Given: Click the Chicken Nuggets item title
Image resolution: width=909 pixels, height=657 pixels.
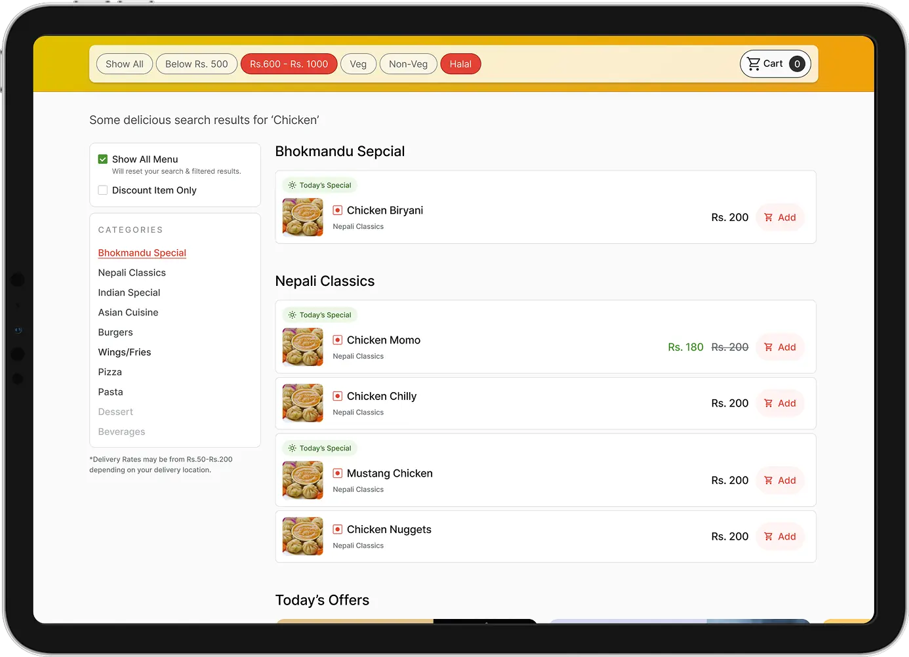Looking at the screenshot, I should click(389, 529).
